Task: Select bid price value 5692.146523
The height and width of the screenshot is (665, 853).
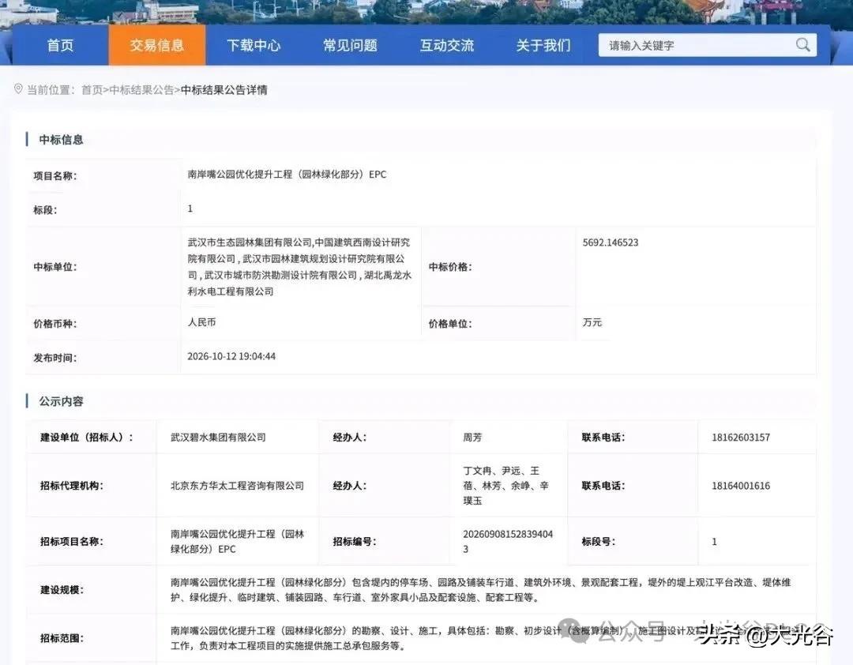Action: pos(611,242)
